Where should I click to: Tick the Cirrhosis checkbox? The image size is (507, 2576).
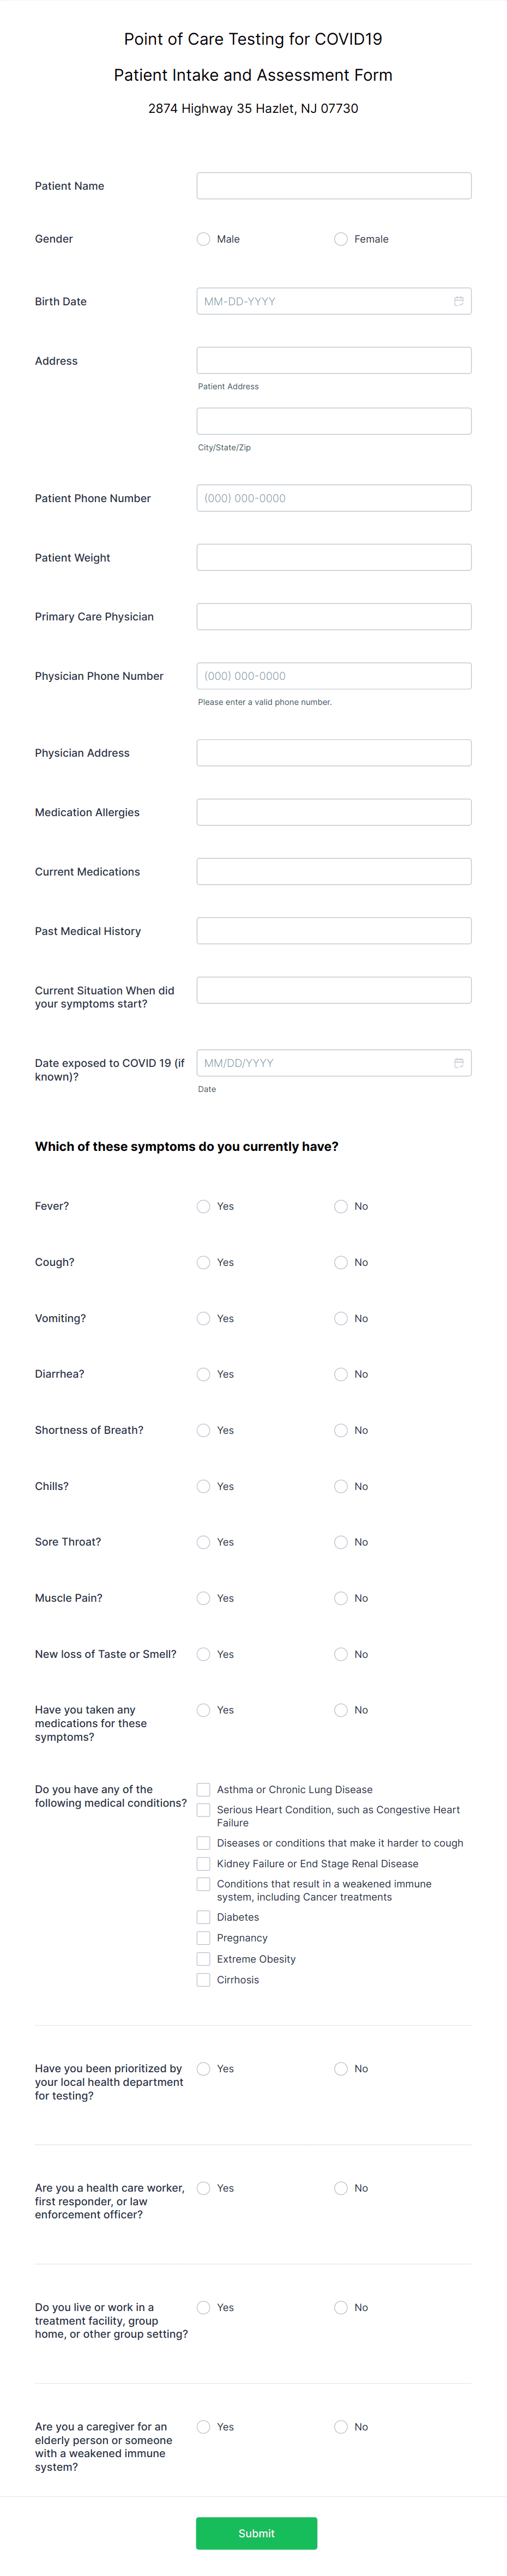pos(204,1980)
